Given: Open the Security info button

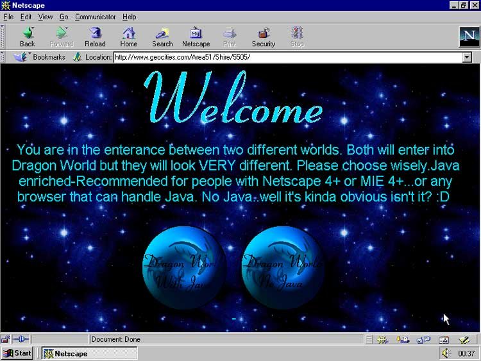Looking at the screenshot, I should tap(263, 37).
